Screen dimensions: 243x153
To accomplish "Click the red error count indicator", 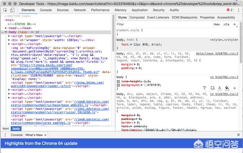I will [x=229, y=10].
